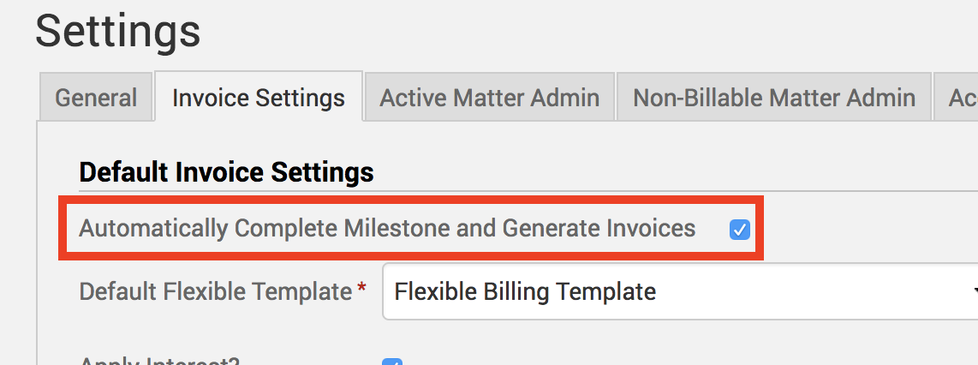978x365 pixels.
Task: Click the Flexible Template dropdown arrow
Action: tap(975, 292)
